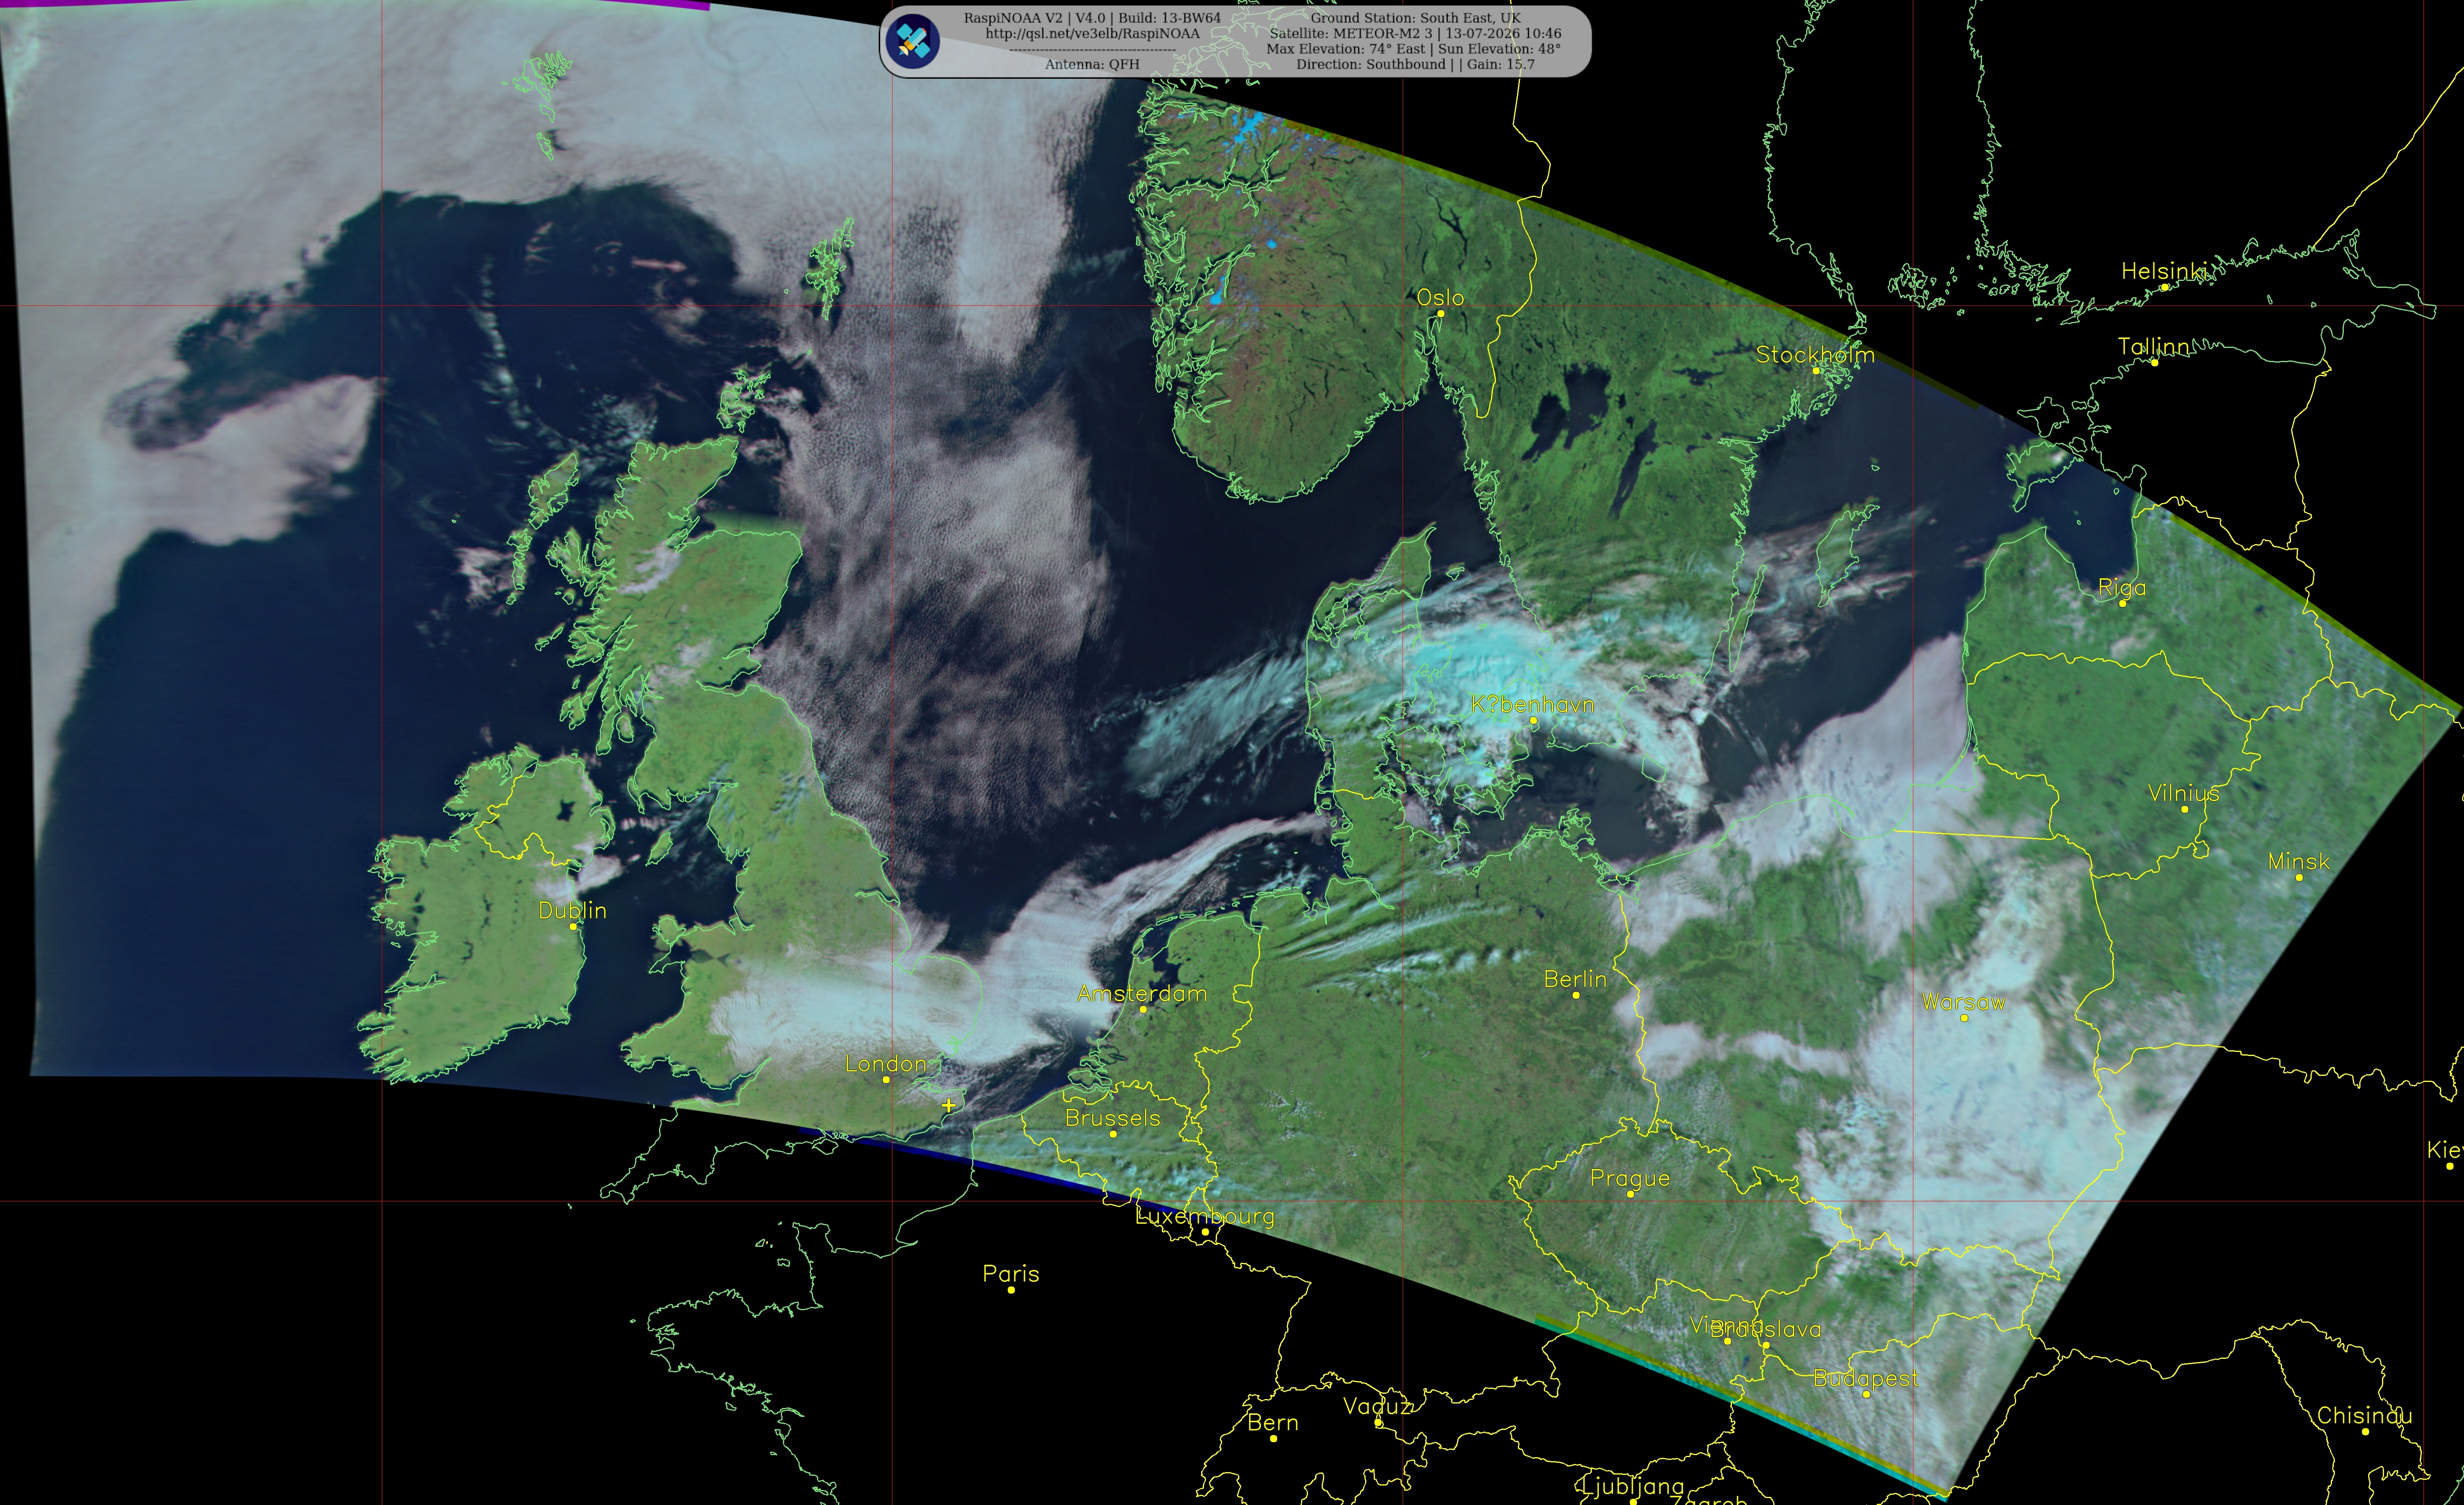Screen dimensions: 2464x1505
Task: Select the "RaspiNOAA V2 | V4.0 | Build: 13-BW64" header line
Action: click(x=1092, y=18)
